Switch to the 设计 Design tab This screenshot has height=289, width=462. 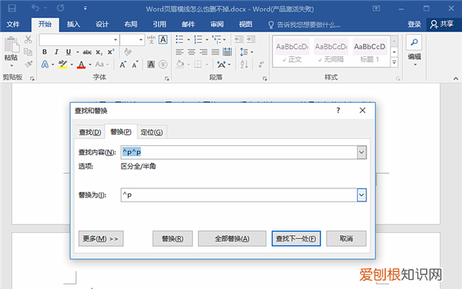pyautogui.click(x=102, y=24)
